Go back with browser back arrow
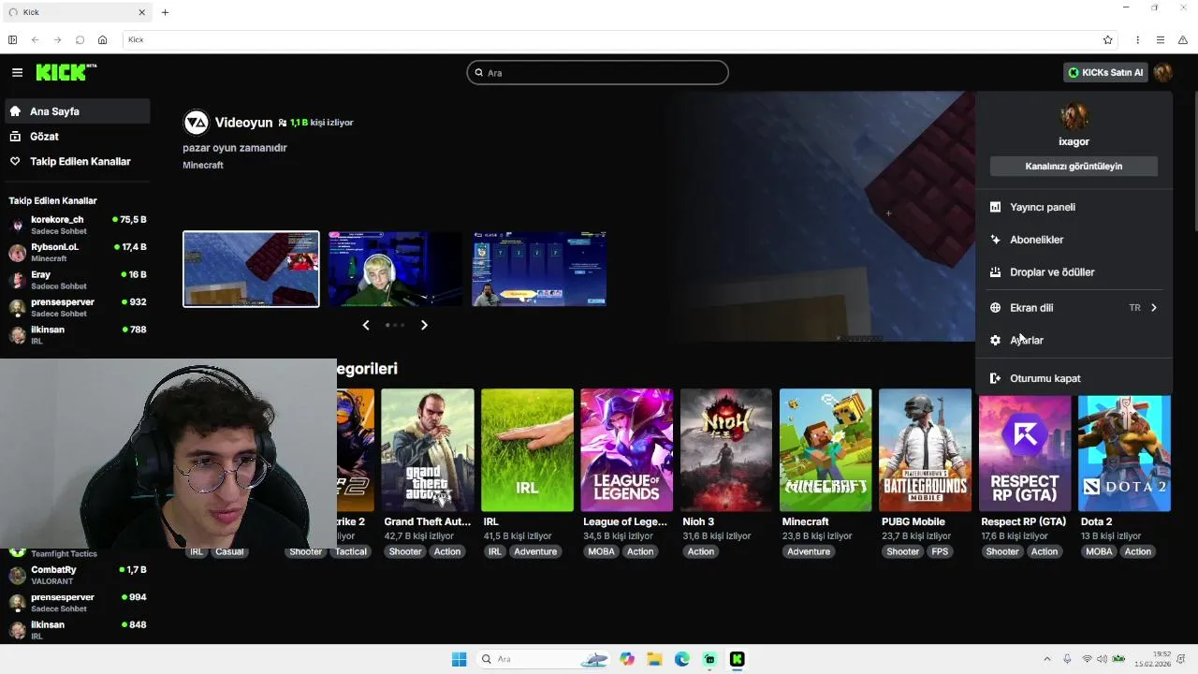 click(35, 40)
